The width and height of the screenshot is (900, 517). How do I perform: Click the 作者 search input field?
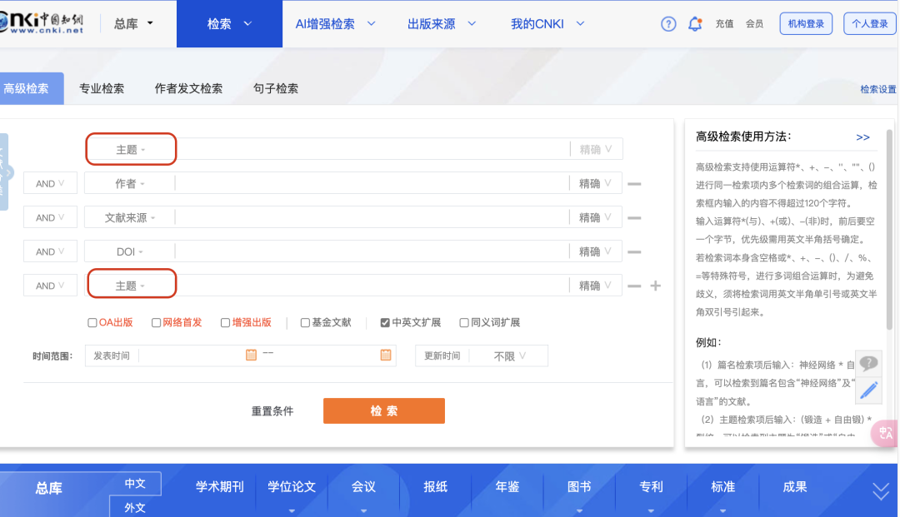pos(372,183)
